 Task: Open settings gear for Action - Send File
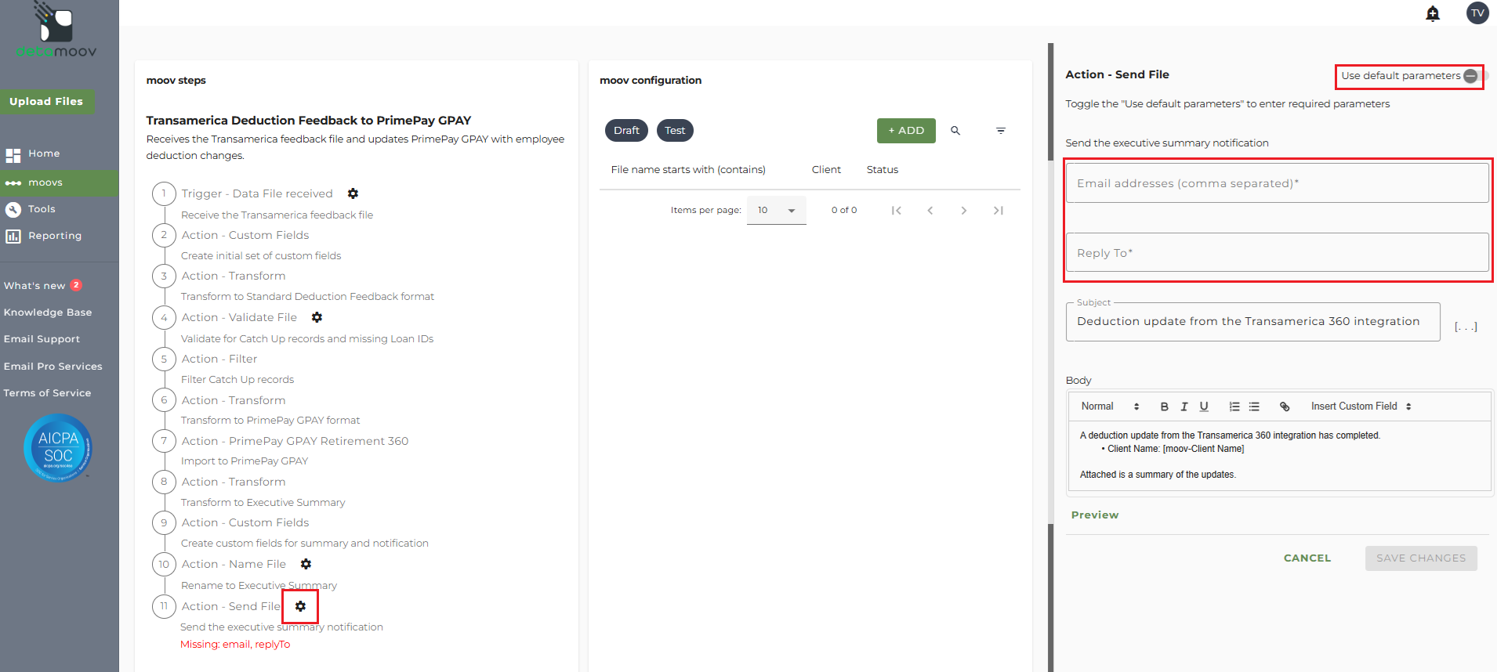pyautogui.click(x=300, y=606)
